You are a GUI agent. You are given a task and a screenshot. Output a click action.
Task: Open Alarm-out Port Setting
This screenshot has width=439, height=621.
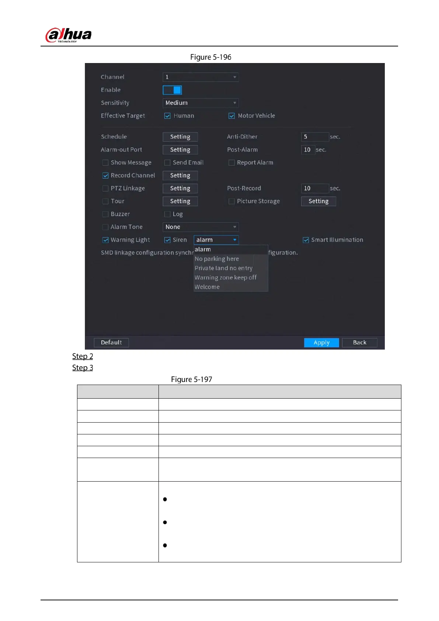tap(180, 150)
